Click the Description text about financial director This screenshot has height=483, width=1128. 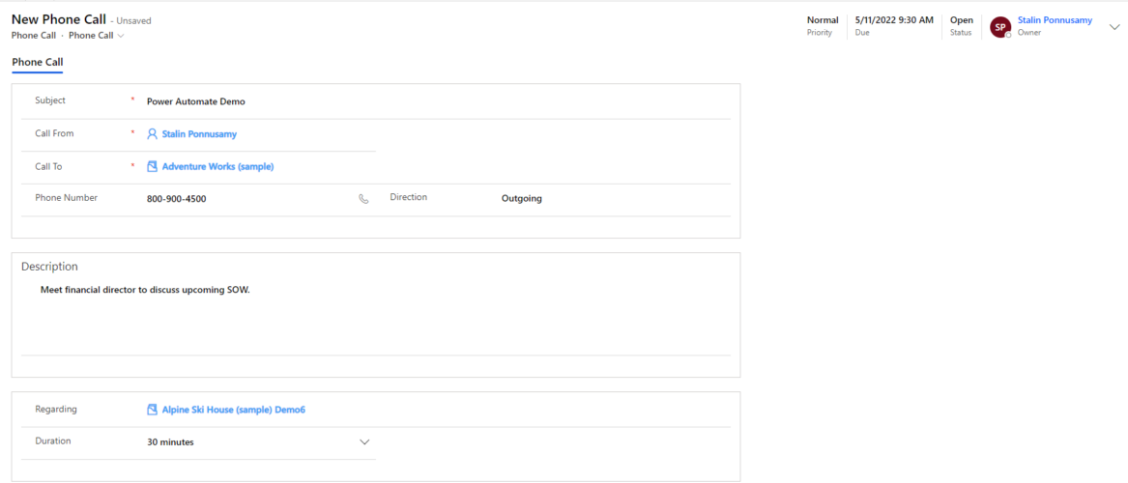pos(145,290)
